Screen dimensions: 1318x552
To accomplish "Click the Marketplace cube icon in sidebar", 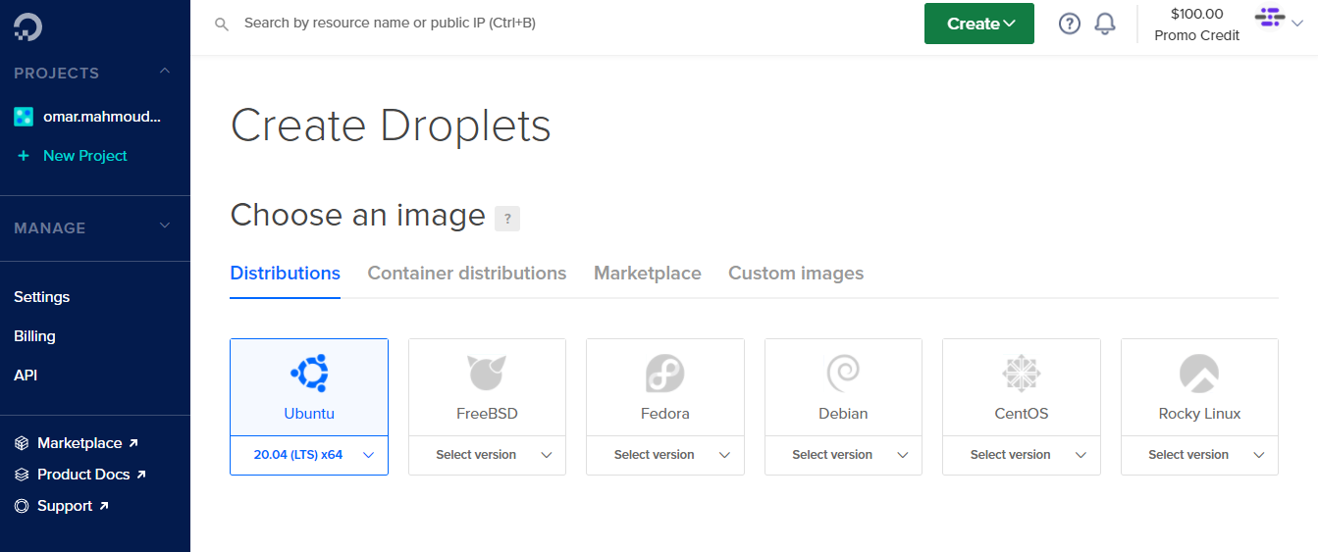I will point(22,443).
